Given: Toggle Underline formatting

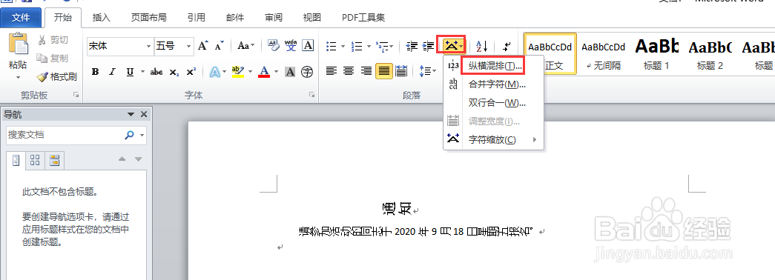Looking at the screenshot, I should point(130,72).
